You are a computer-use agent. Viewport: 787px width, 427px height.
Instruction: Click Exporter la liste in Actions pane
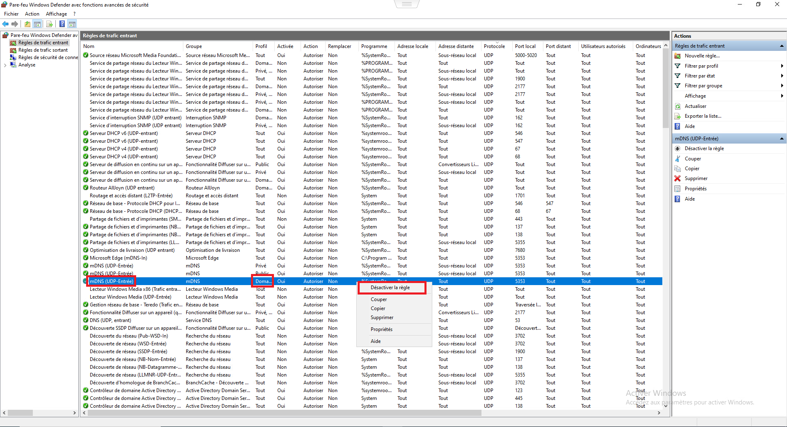point(703,116)
